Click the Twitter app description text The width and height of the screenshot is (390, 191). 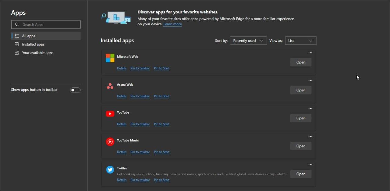tap(202, 174)
